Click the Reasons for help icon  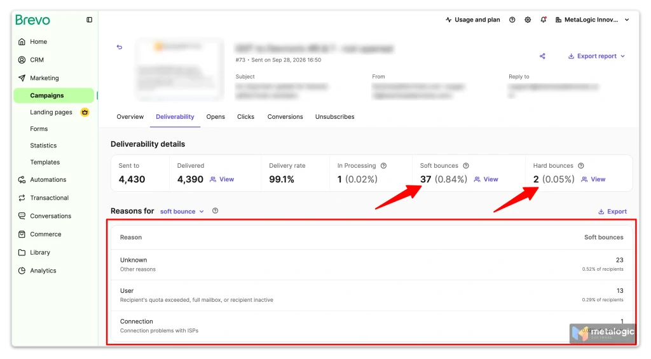[215, 211]
